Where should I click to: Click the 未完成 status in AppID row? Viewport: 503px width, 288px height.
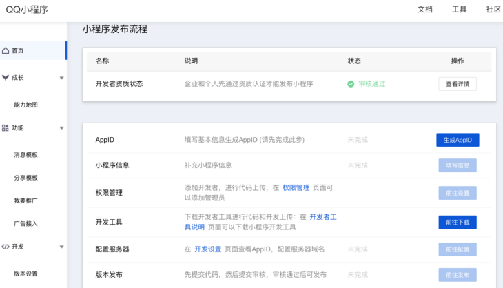358,140
